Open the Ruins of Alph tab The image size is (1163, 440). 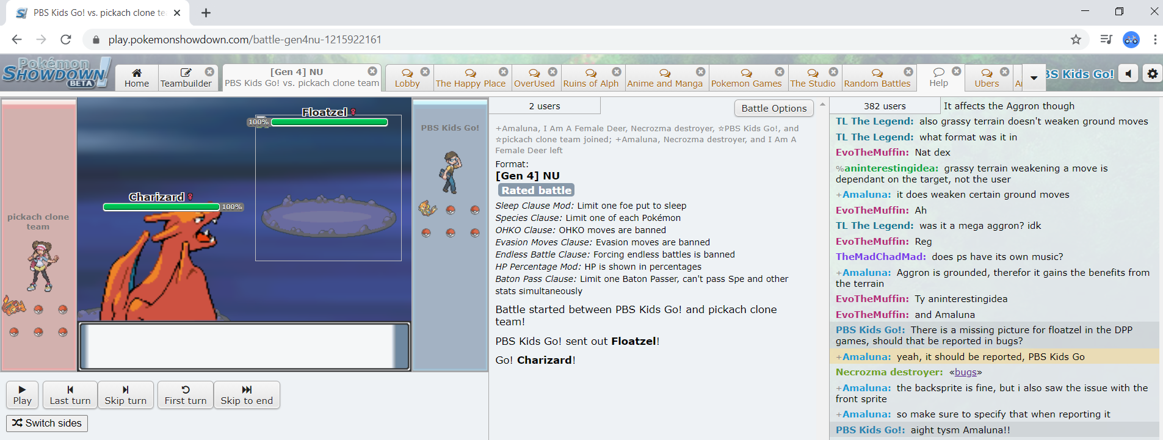591,78
